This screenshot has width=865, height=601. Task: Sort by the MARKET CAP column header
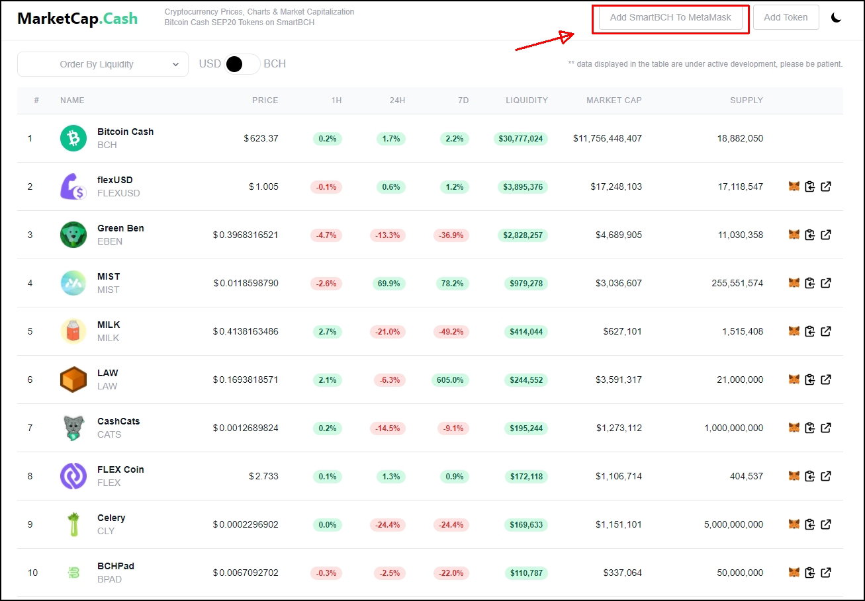(614, 100)
